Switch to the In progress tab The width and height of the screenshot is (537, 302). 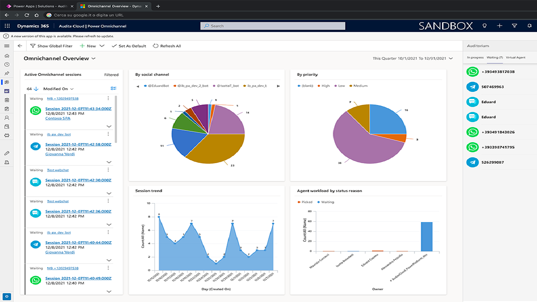click(x=475, y=57)
